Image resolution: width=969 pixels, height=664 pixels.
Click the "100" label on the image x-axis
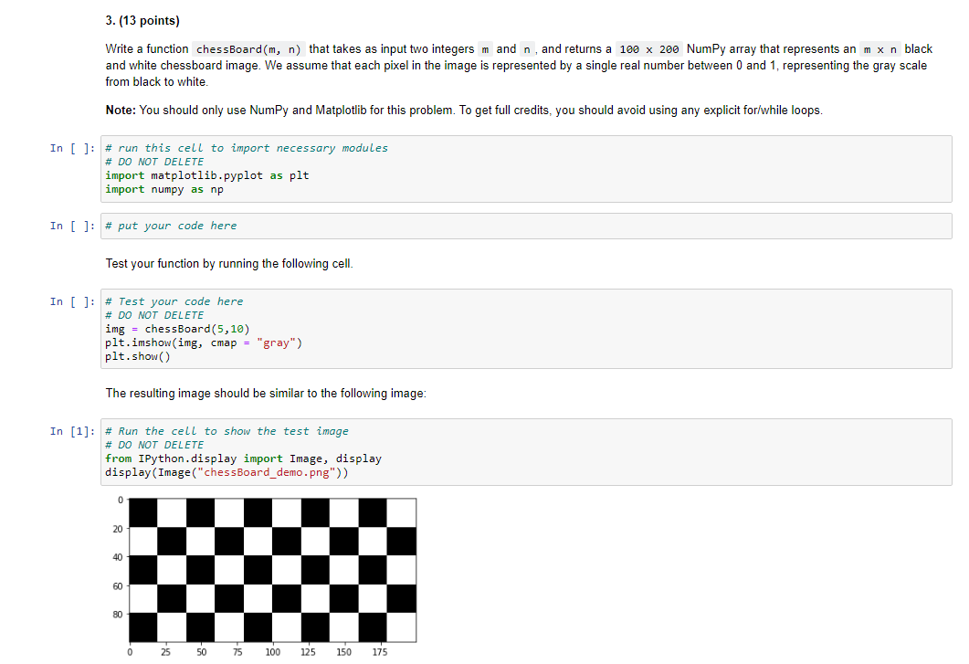272,652
